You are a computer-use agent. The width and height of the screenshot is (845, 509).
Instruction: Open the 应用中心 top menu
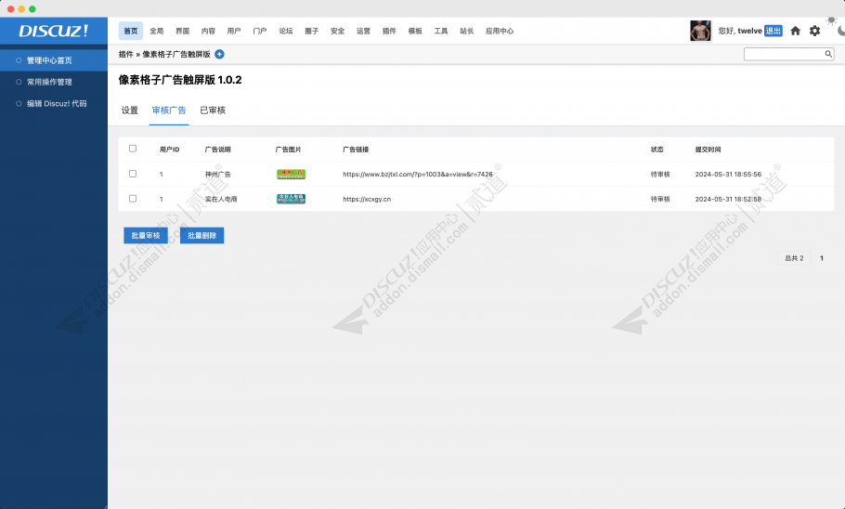coord(500,31)
